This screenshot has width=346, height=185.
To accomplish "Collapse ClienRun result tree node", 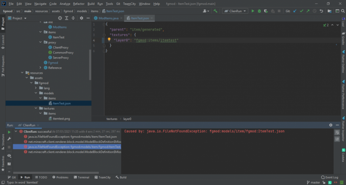I will 16,131.
